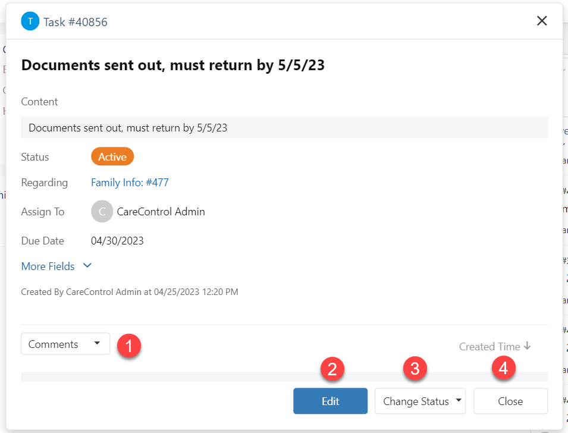Screen dimensions: 568x433
Task: Click red annotation marker number 3
Action: click(415, 368)
